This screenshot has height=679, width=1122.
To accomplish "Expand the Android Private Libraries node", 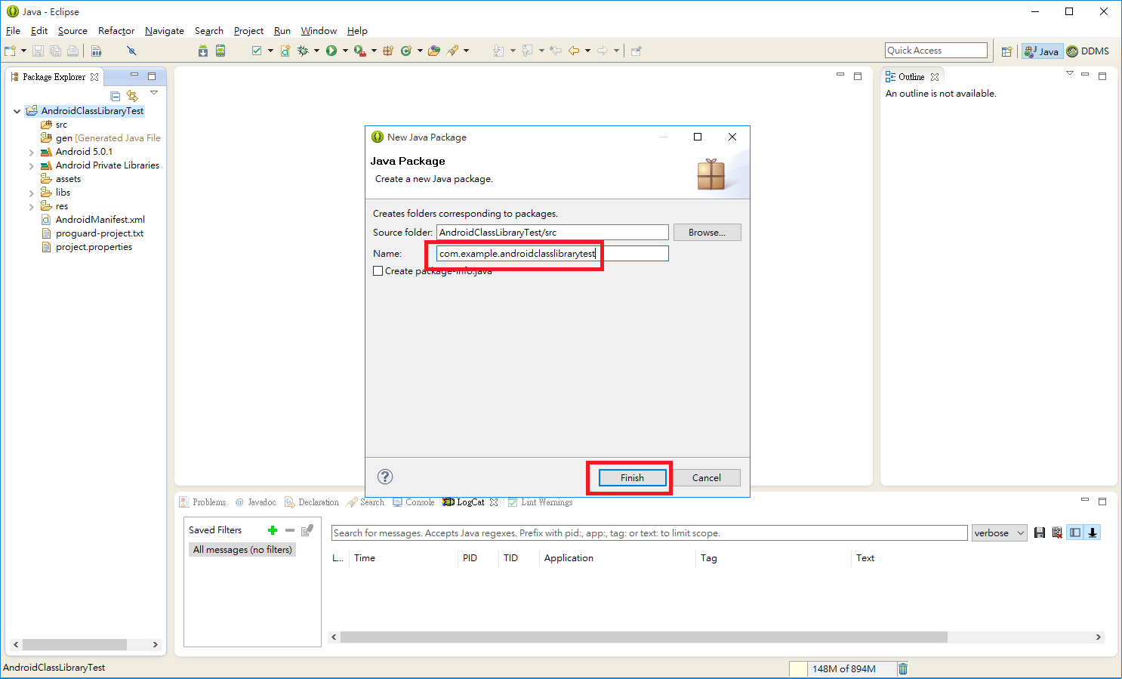I will tap(31, 165).
